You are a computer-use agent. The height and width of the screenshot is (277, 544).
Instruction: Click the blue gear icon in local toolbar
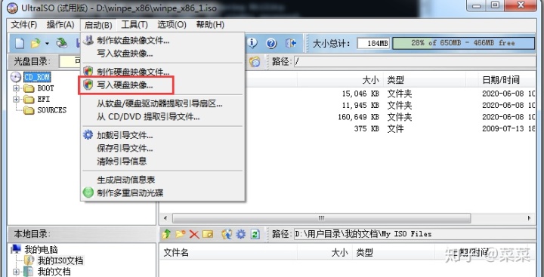(241, 235)
